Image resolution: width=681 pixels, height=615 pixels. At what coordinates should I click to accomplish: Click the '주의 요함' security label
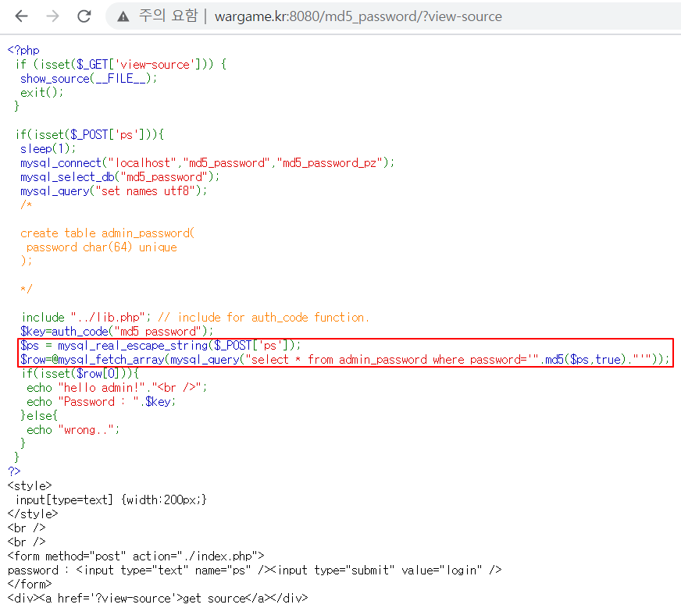pos(169,16)
